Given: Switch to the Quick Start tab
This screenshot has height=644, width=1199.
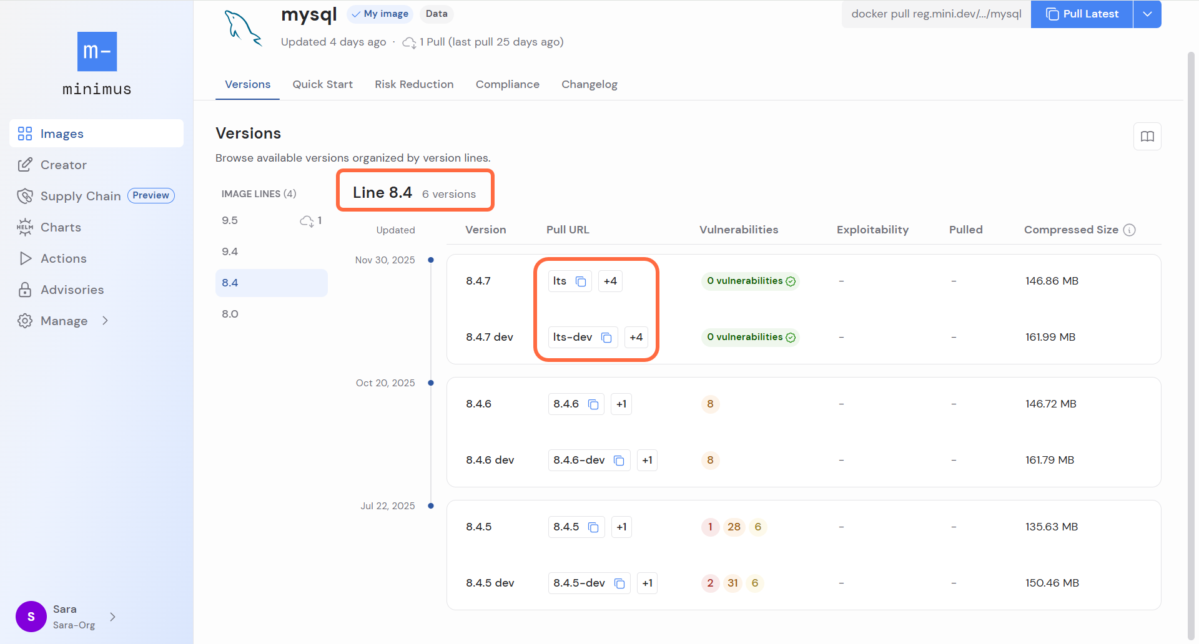Looking at the screenshot, I should pos(322,84).
